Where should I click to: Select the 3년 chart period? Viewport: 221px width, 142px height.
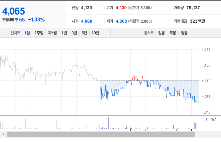(x=74, y=33)
